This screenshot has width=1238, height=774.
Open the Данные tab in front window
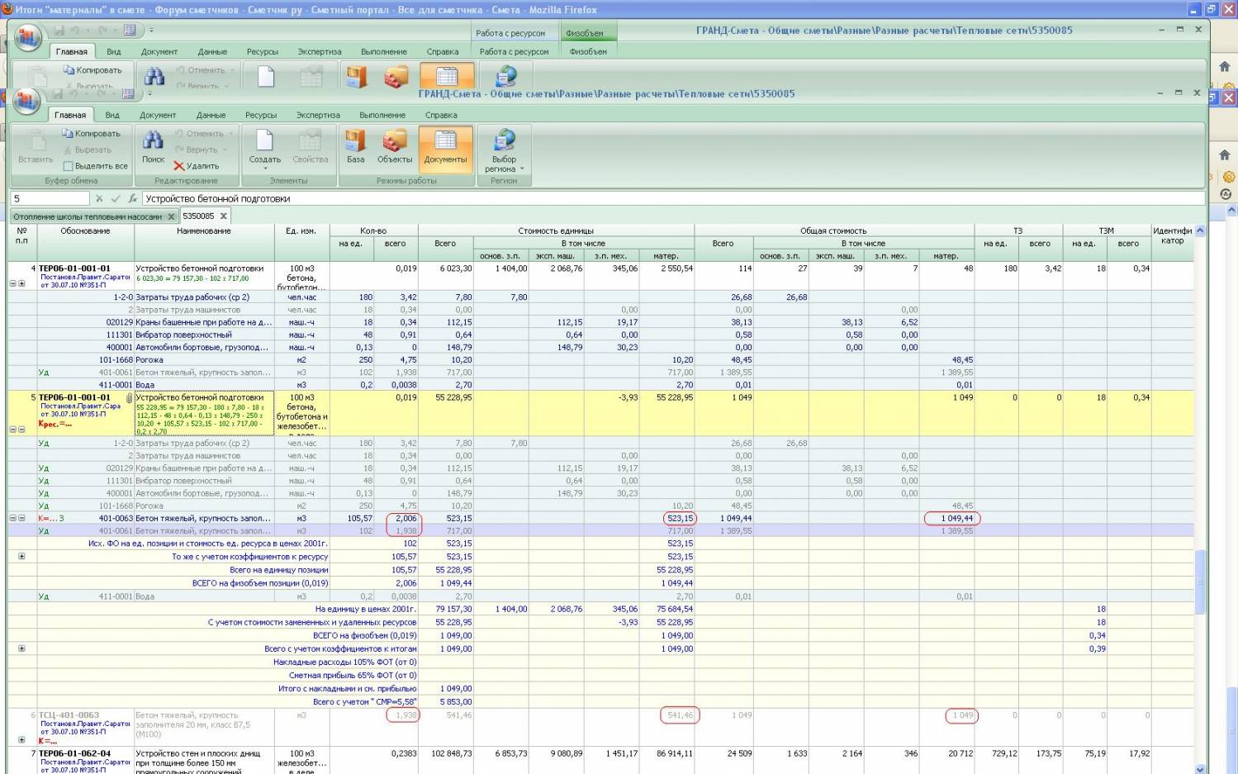point(211,115)
